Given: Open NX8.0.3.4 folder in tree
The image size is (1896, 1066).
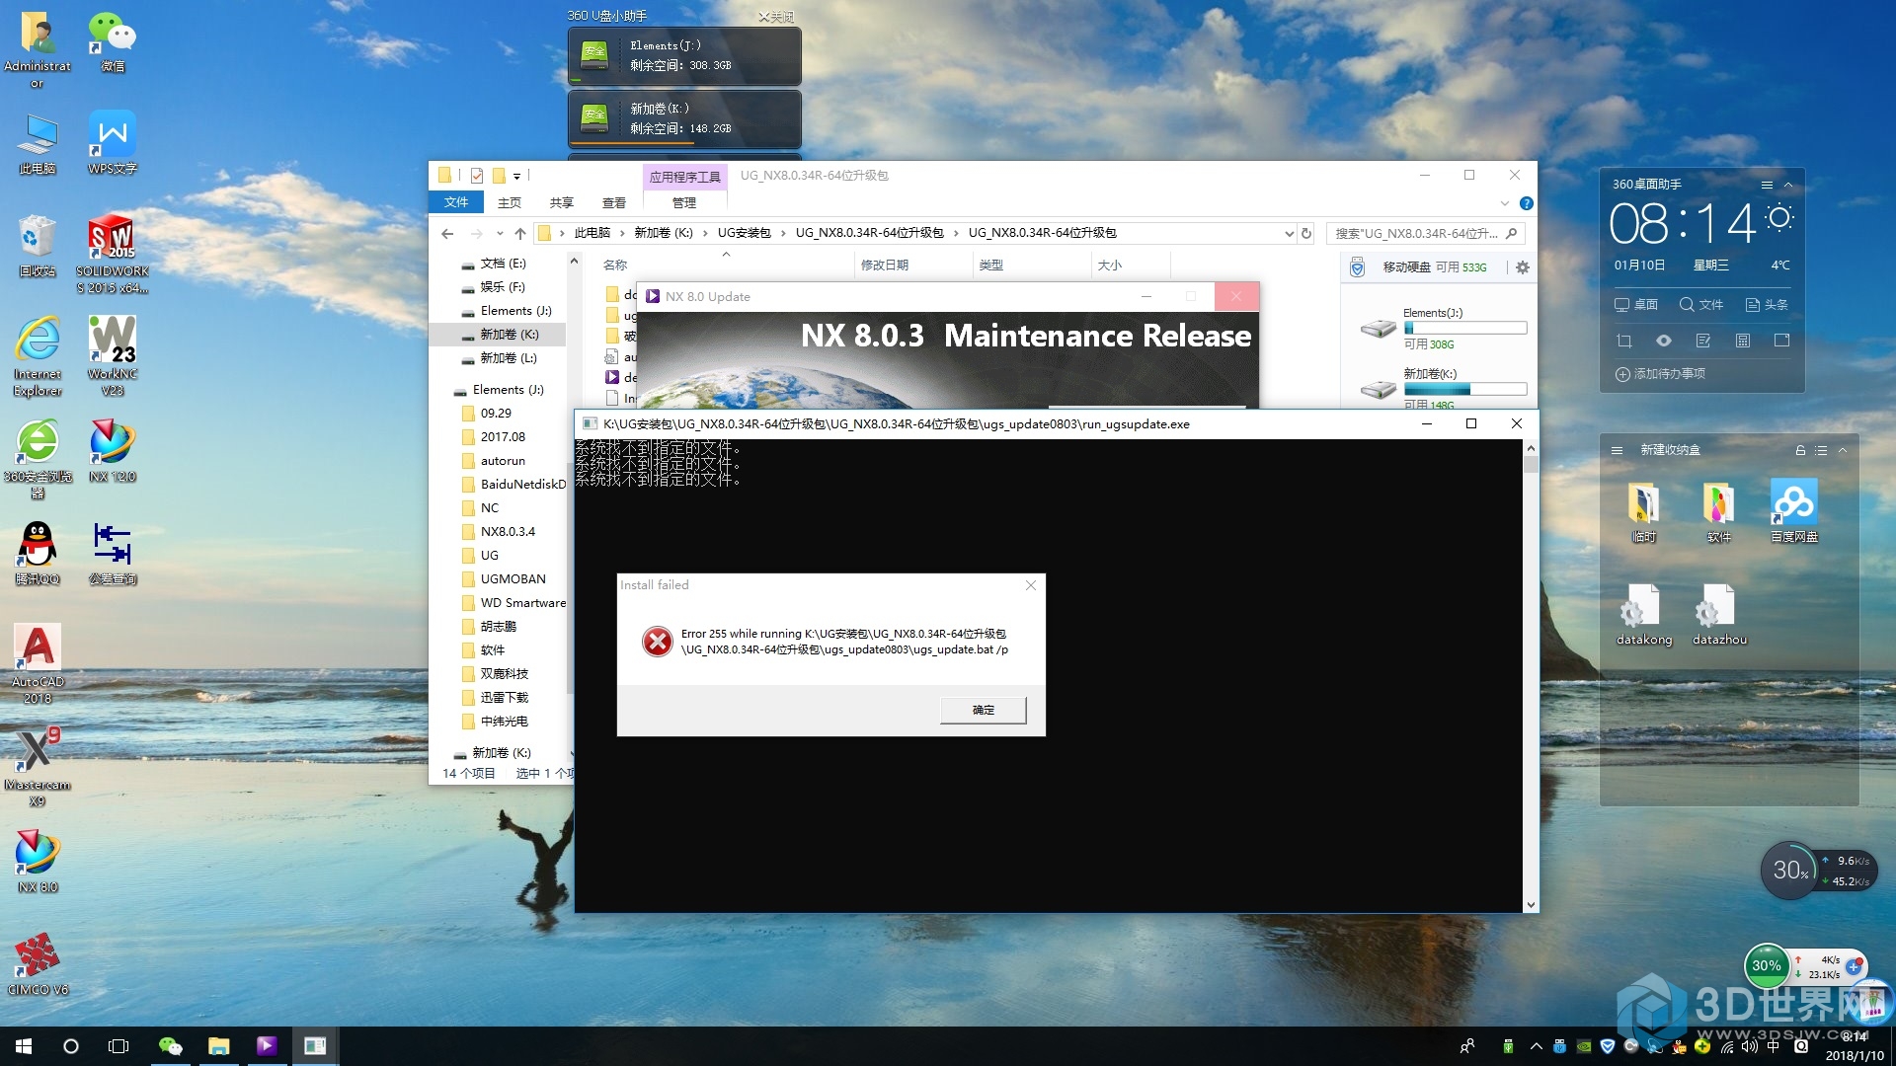Looking at the screenshot, I should [508, 532].
